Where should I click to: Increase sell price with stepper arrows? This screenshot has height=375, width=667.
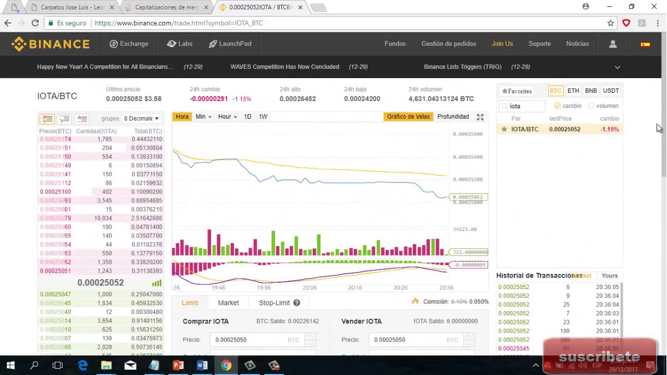(x=468, y=336)
